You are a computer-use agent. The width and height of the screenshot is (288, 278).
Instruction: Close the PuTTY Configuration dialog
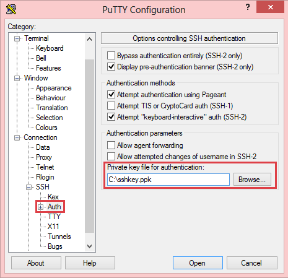pos(270,7)
